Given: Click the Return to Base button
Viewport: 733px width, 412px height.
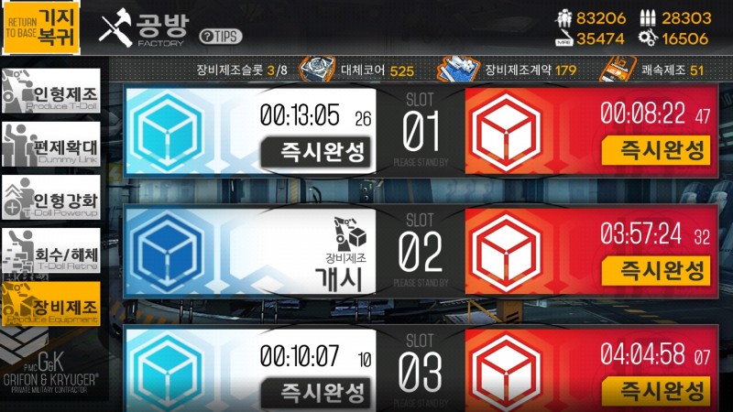Looking at the screenshot, I should (40, 28).
